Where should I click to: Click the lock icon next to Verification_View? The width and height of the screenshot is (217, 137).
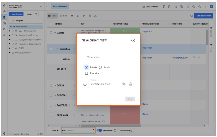130,84
